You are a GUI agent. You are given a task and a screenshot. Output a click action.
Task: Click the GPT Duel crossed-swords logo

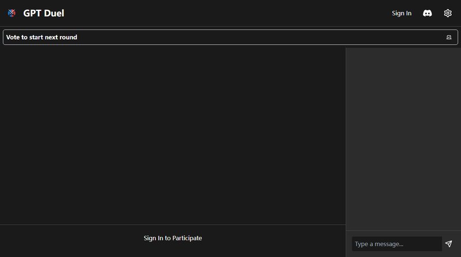(x=12, y=13)
